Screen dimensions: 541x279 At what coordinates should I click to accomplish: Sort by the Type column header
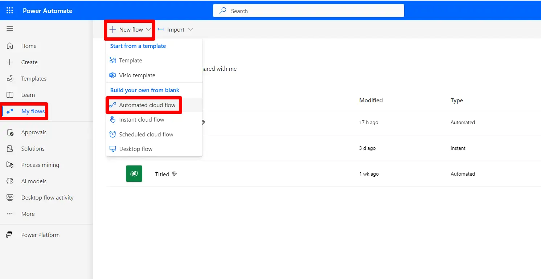tap(456, 100)
